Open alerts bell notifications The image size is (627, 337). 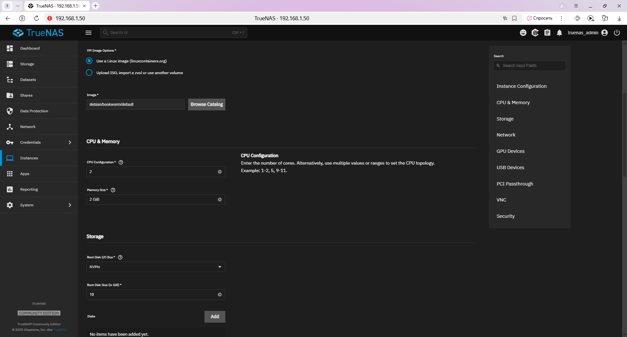pos(559,33)
